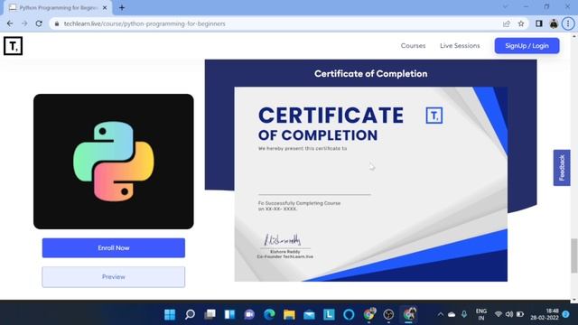Open the Live Sessions nav link
The height and width of the screenshot is (325, 578).
(460, 46)
